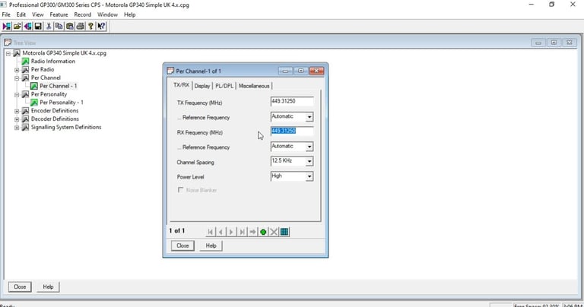Click the Tree View window title icon
584x307 pixels.
pyautogui.click(x=8, y=43)
